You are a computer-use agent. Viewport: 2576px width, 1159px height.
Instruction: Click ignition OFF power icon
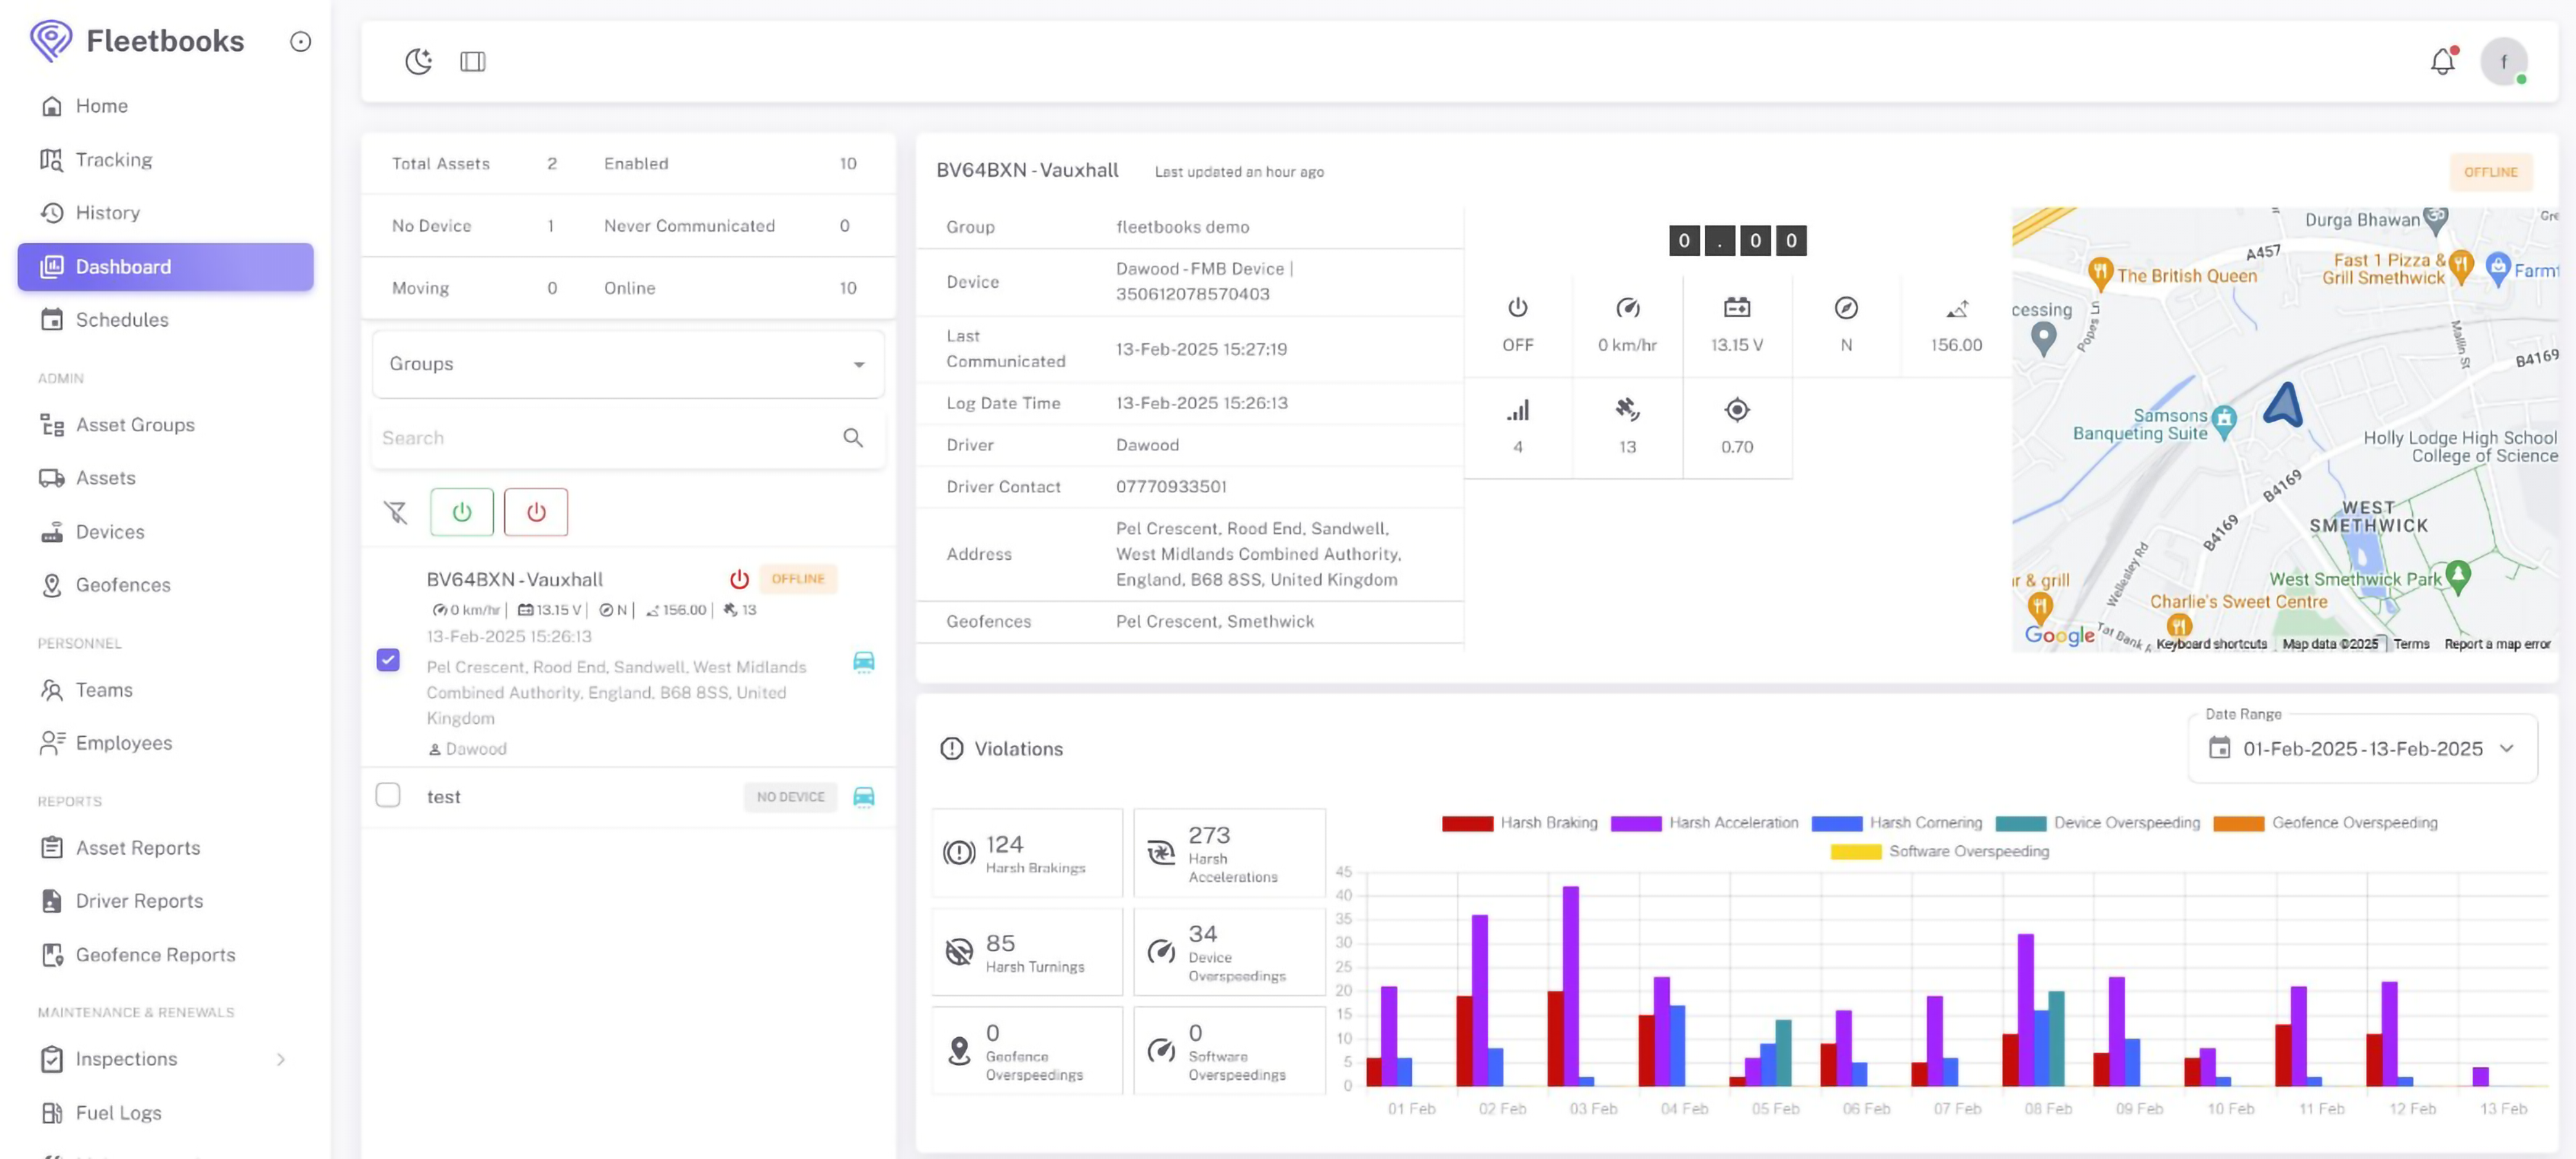click(1517, 308)
